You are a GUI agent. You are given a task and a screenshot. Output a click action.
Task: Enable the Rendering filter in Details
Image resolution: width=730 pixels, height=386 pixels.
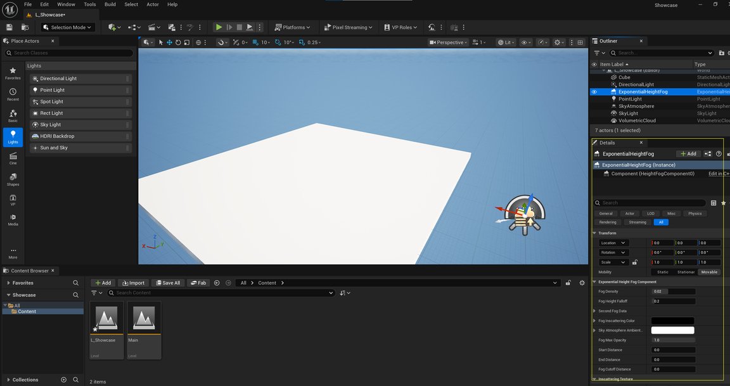point(607,222)
